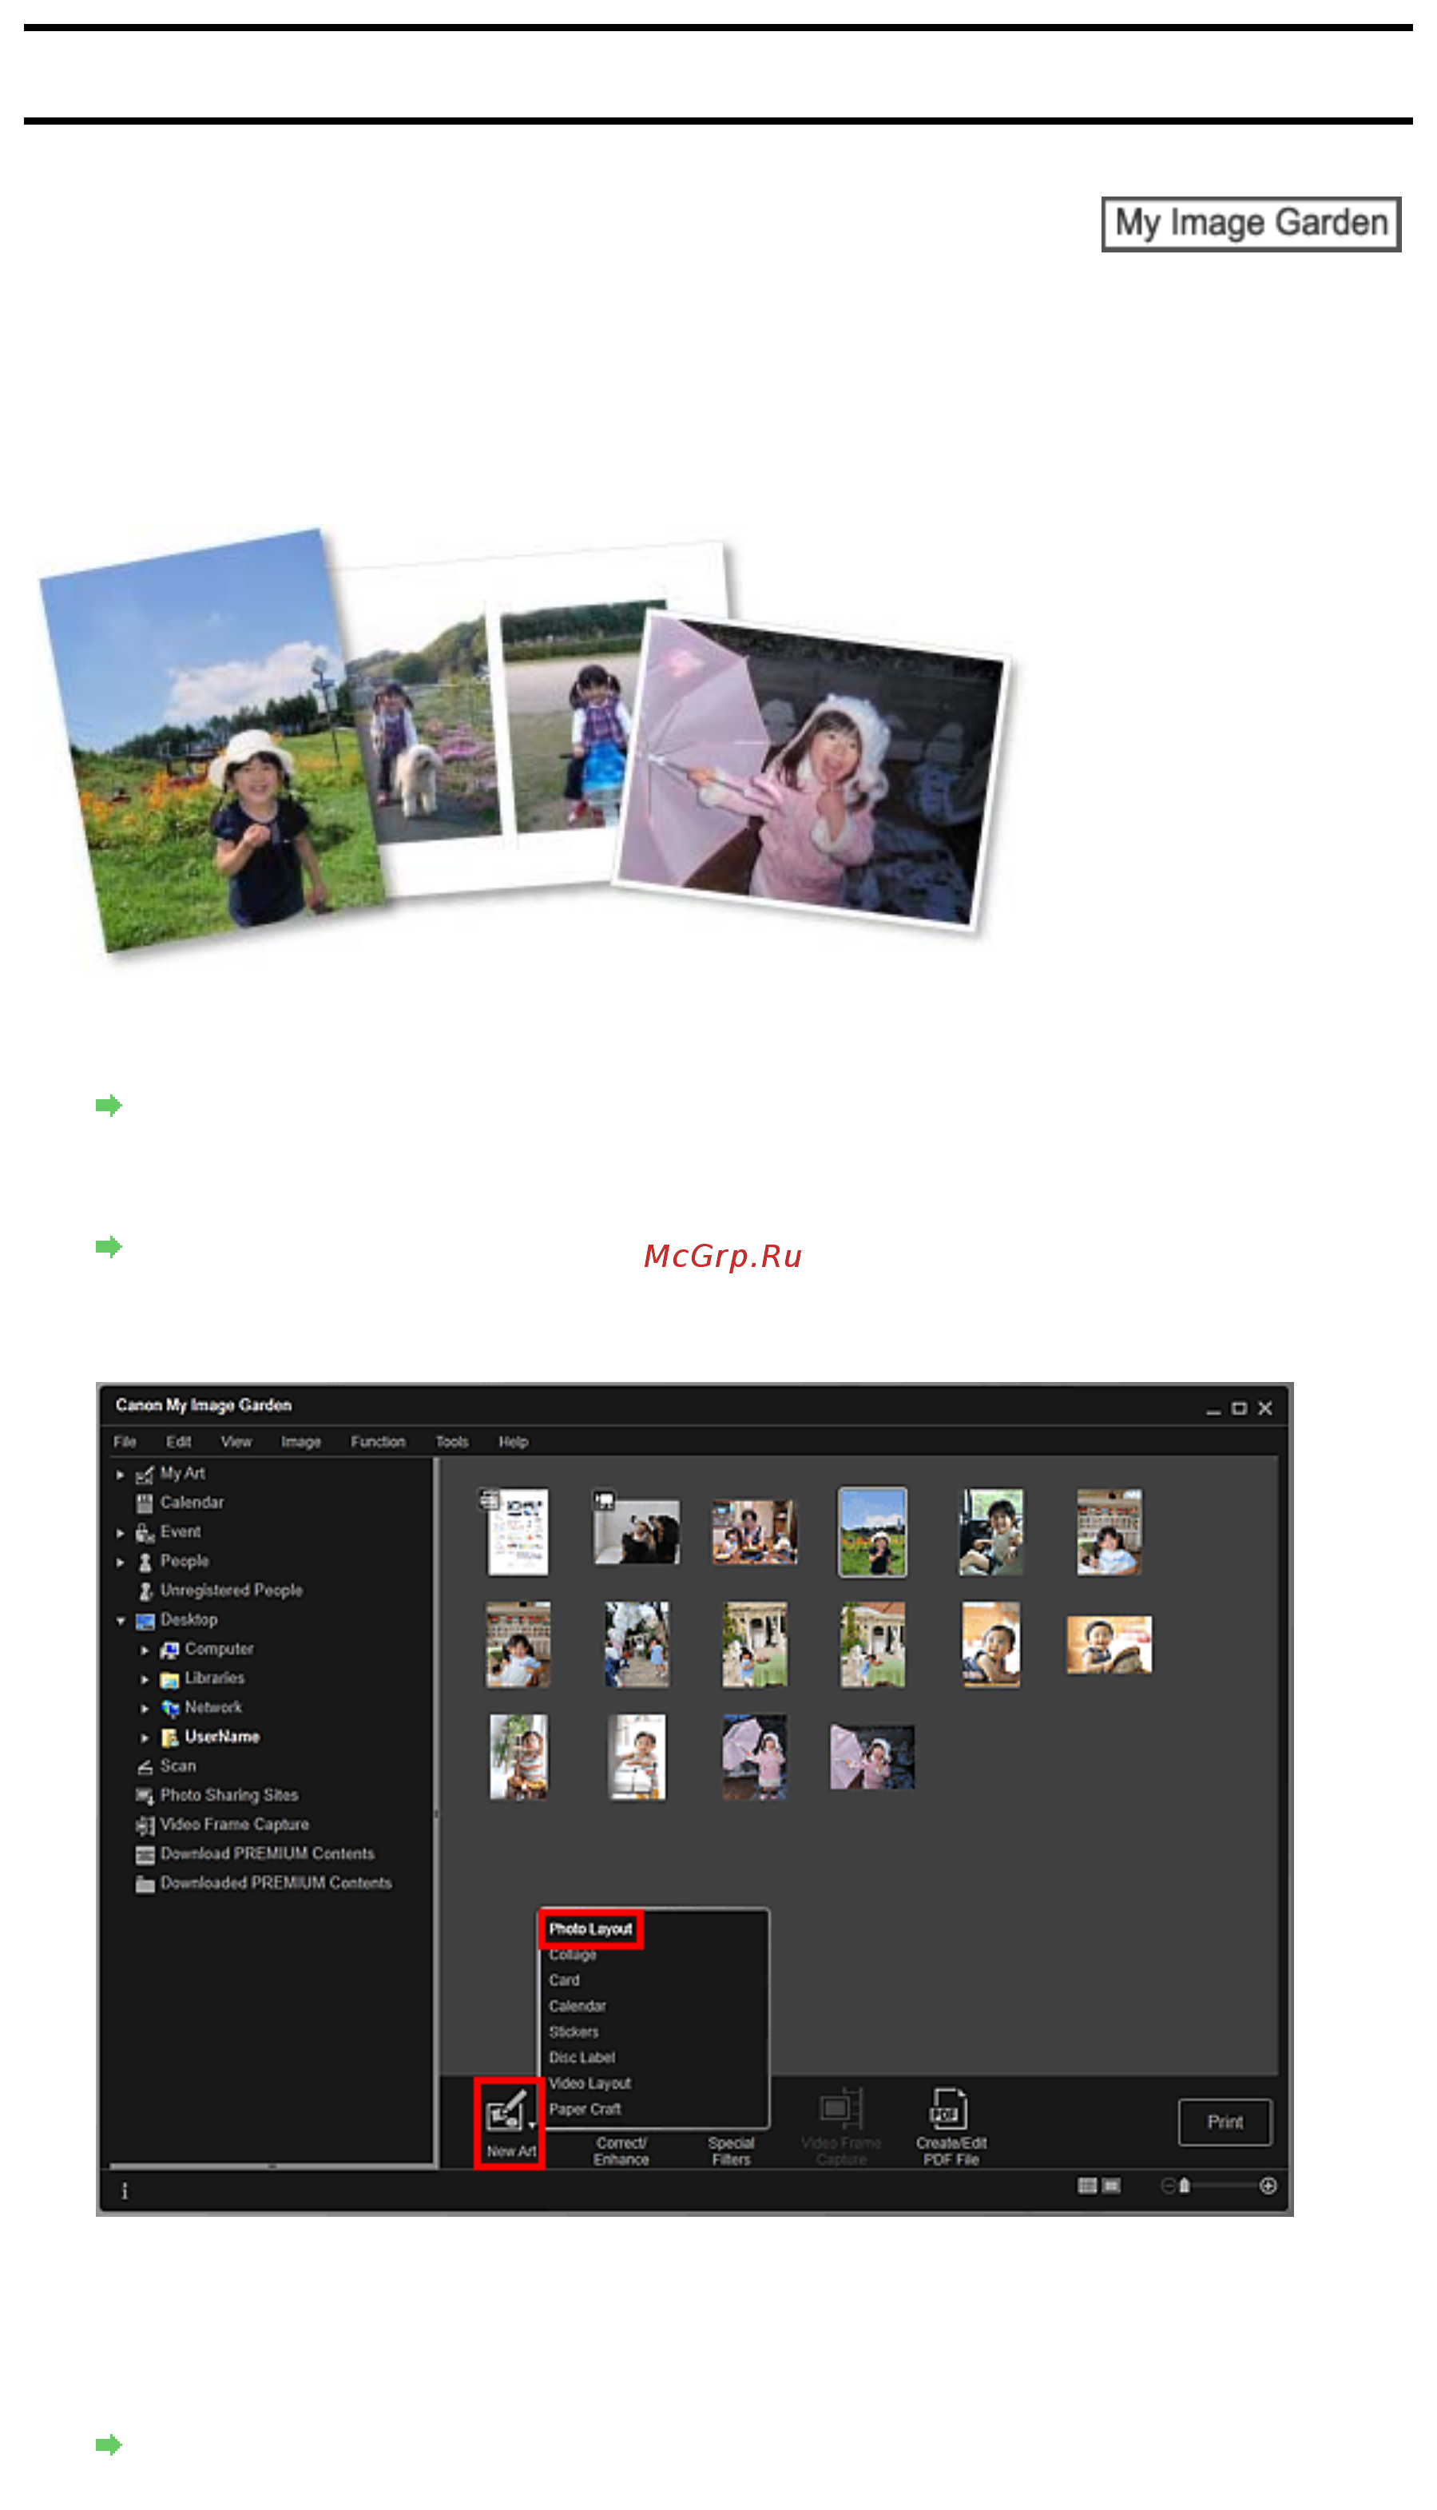Image resolution: width=1437 pixels, height=2510 pixels.
Task: Expand the Network tree node
Action: point(144,1710)
